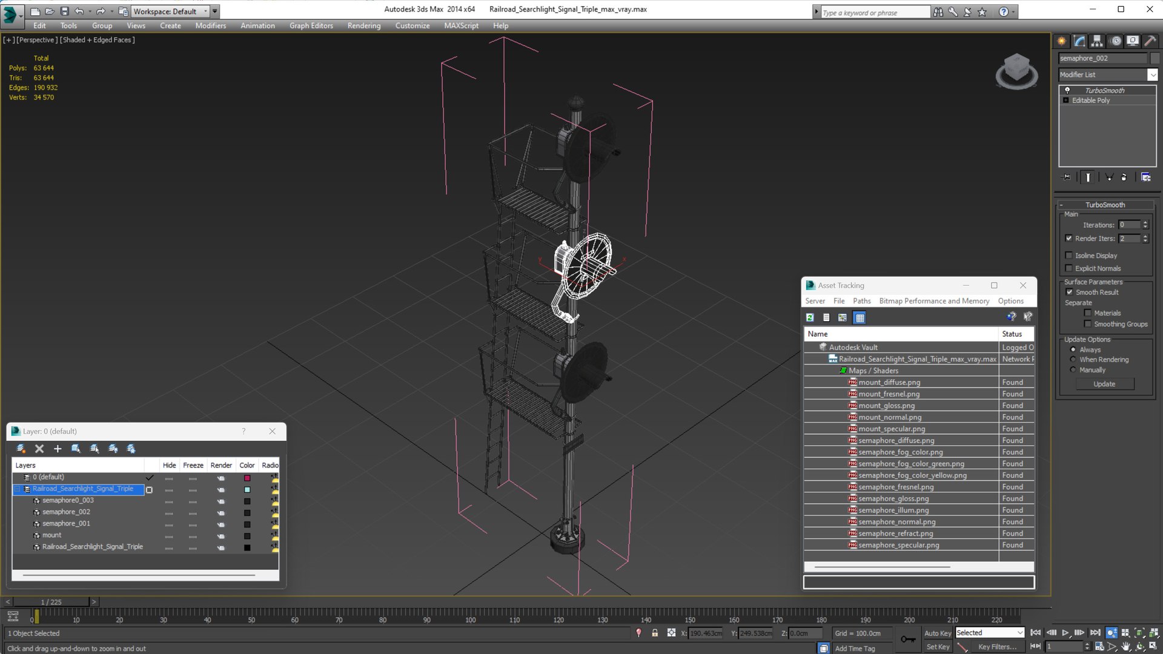
Task: Refresh the Asset Tracking list
Action: click(810, 317)
